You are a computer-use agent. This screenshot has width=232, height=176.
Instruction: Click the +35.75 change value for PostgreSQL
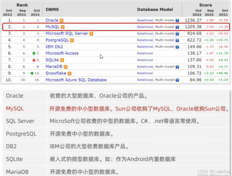tap(222, 40)
